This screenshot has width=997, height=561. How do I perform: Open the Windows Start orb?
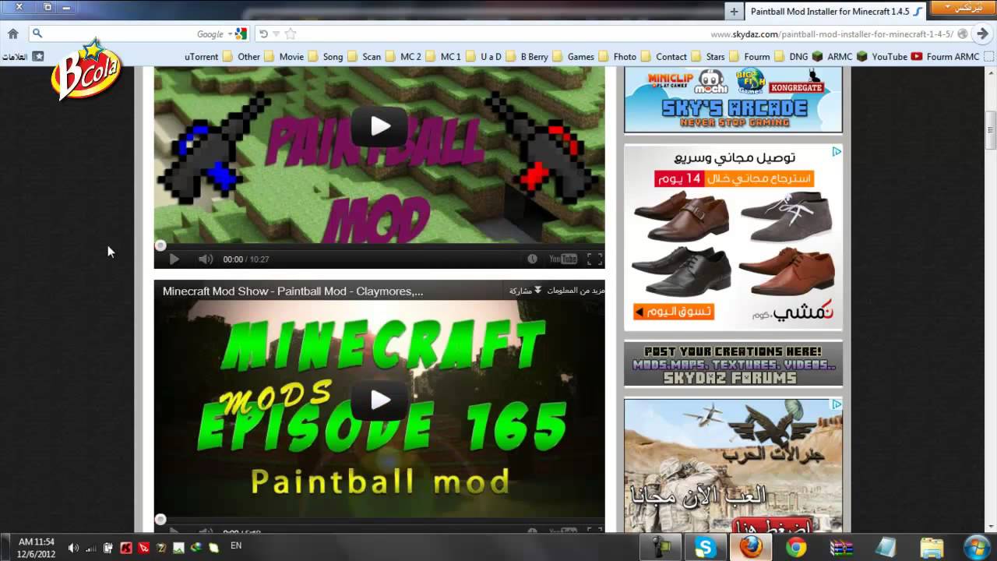point(977,548)
